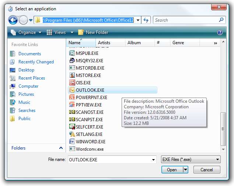
Task: Click the SETLANG.EXE file icon
Action: (72, 134)
